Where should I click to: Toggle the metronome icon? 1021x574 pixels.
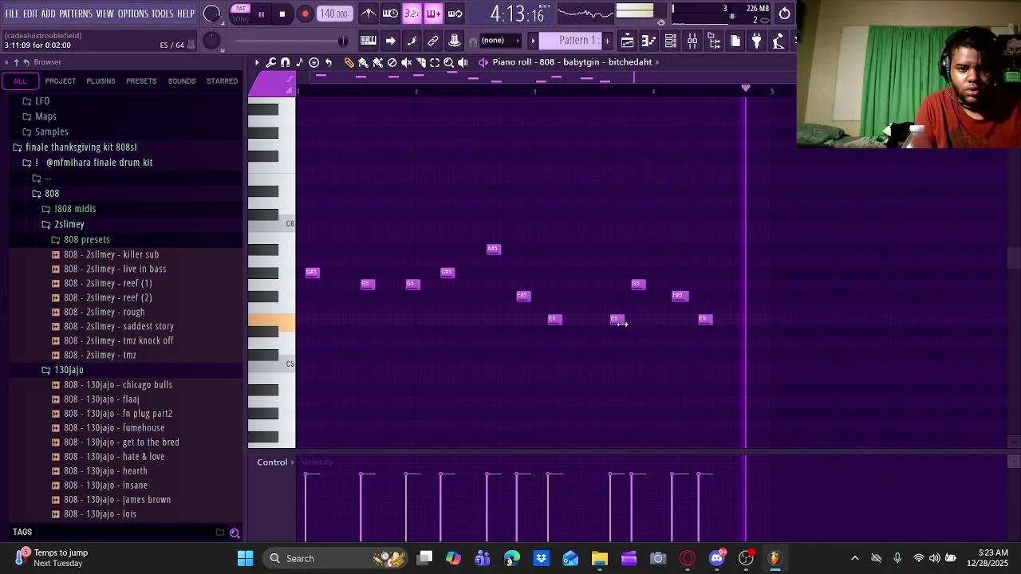[x=369, y=14]
